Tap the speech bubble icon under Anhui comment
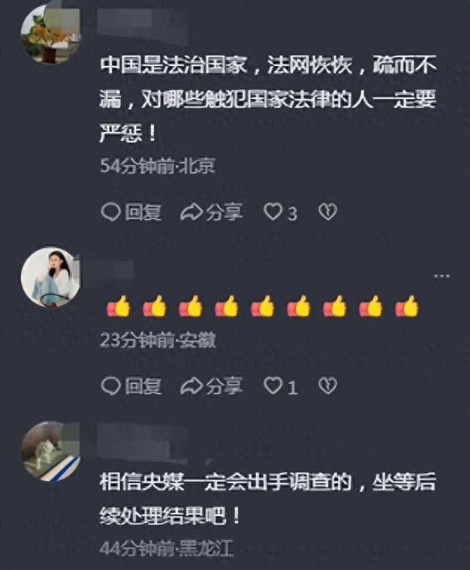 (110, 385)
